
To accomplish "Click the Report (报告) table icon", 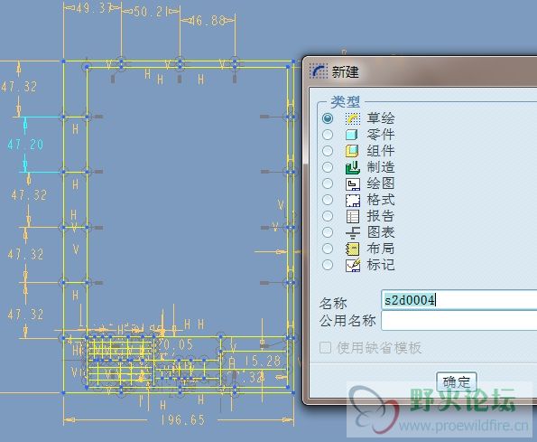I will coord(352,216).
